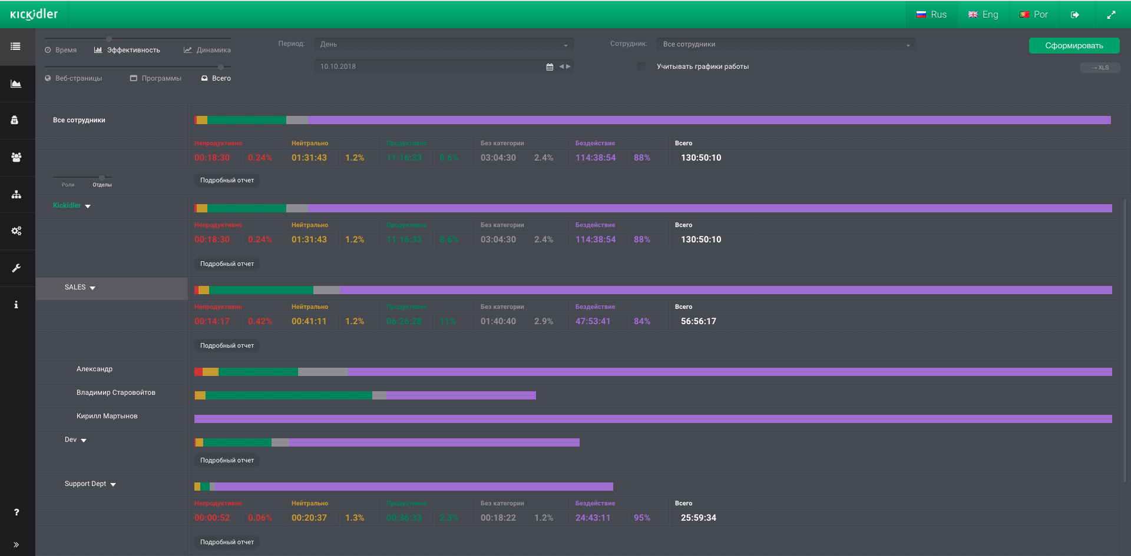Open the reports list icon in sidebar
The height and width of the screenshot is (556, 1131).
click(16, 46)
